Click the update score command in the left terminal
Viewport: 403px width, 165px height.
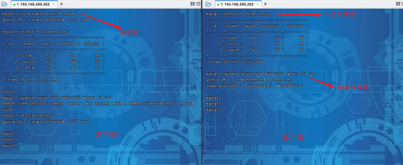[x=66, y=98]
